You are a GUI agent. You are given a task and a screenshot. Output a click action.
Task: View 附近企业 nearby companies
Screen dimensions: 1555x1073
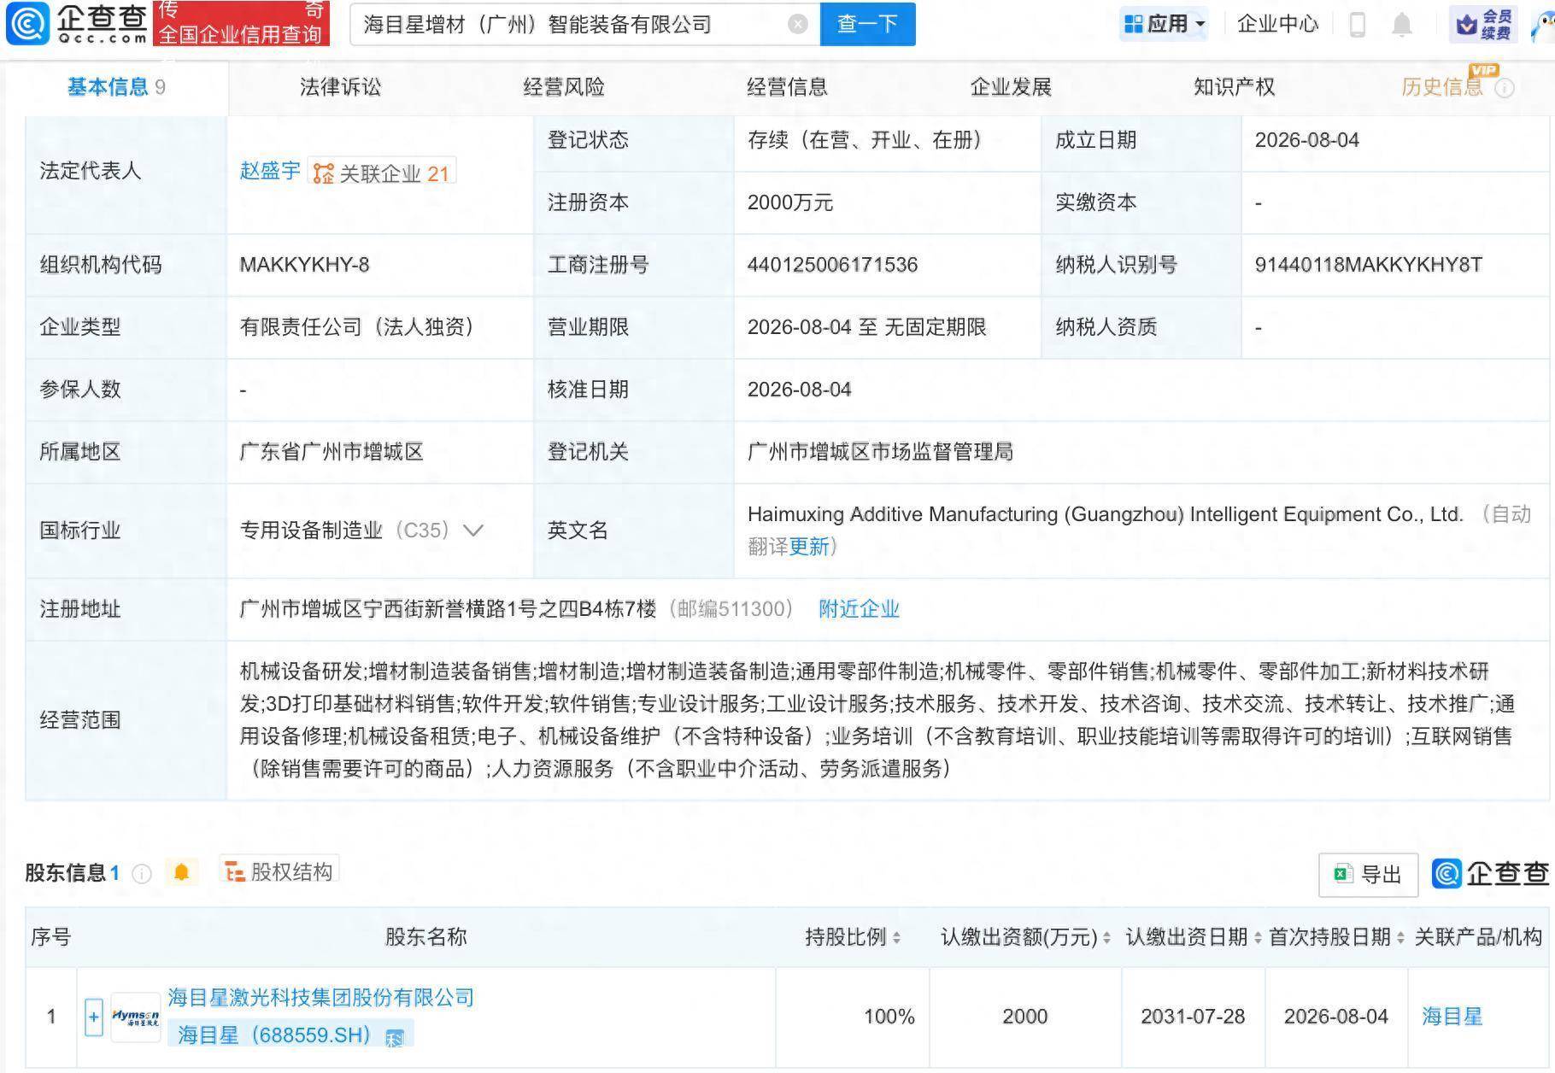[859, 609]
